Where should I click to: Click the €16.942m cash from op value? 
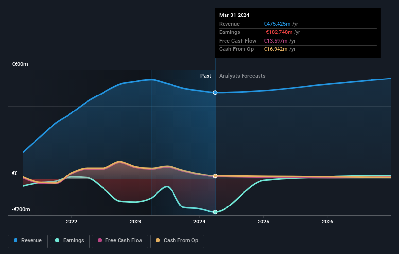click(276, 49)
